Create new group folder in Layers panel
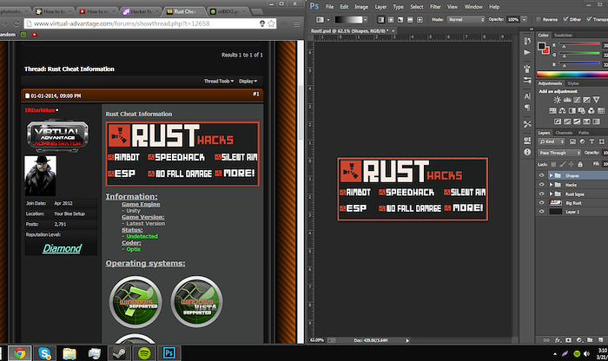 click(590, 340)
